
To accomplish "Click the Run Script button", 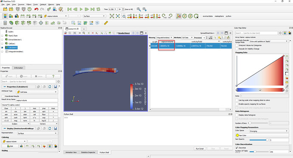I will [200, 149].
